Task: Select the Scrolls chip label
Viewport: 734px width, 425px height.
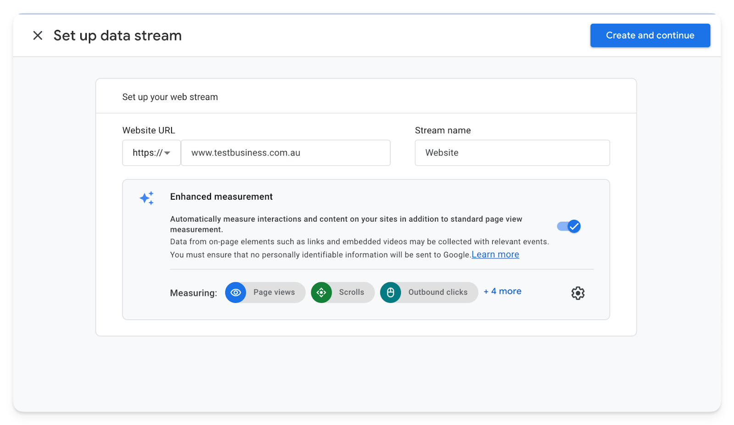Action: [351, 292]
